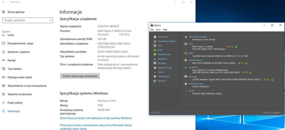The width and height of the screenshot is (285, 130).
Task: Open Network section in Speccy sidebar
Action: point(162,81)
